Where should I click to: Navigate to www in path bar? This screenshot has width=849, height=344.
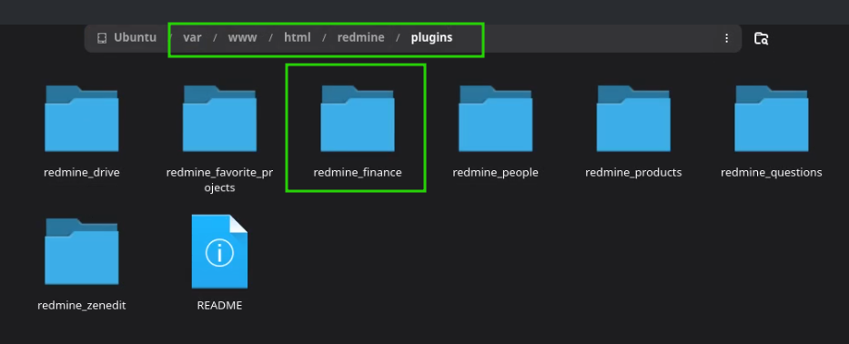(x=243, y=38)
